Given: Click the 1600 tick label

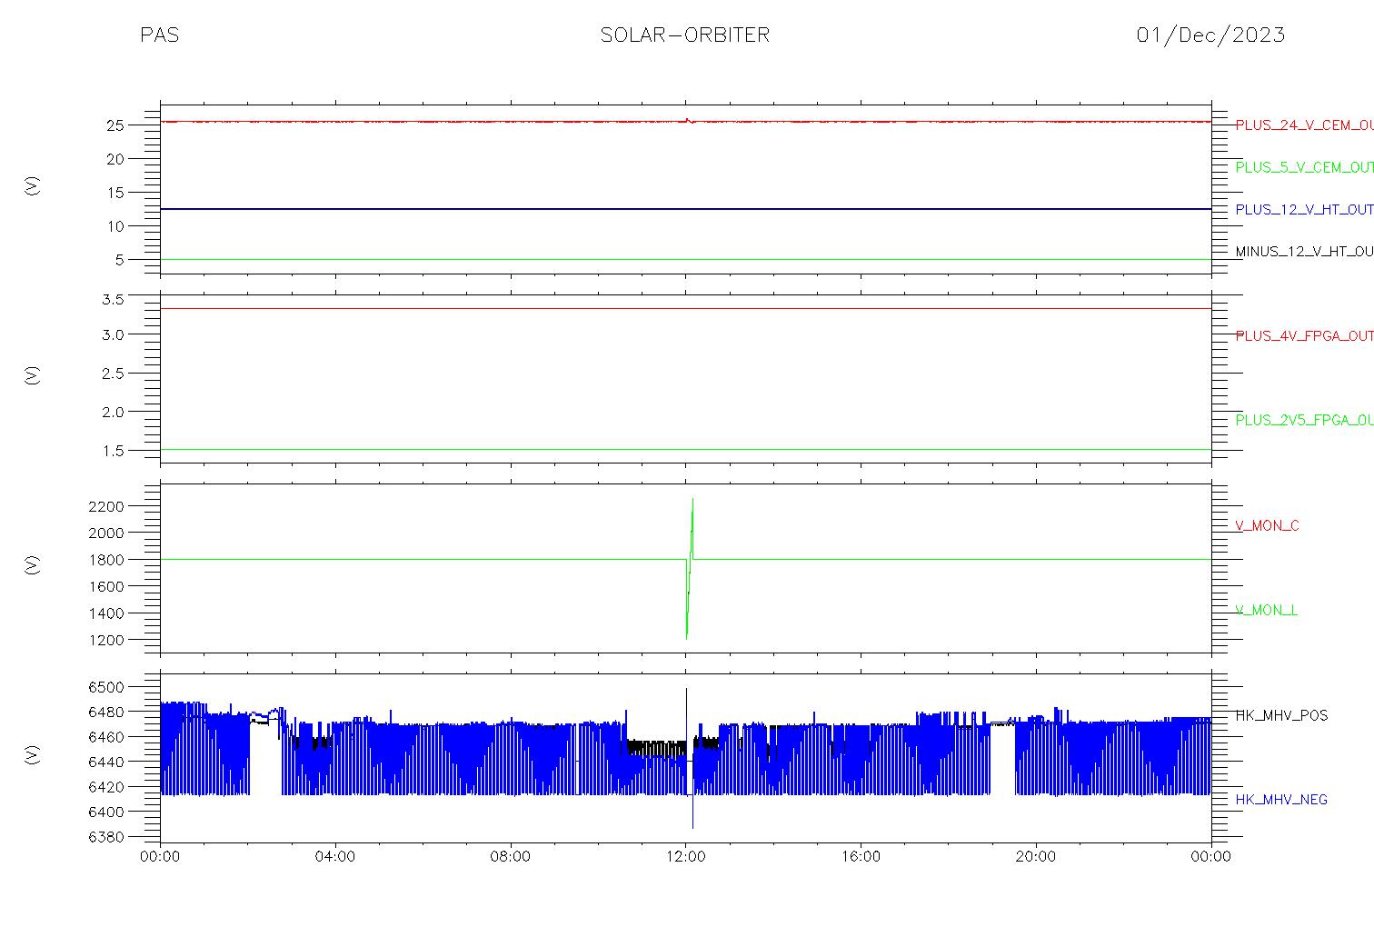Looking at the screenshot, I should pyautogui.click(x=106, y=587).
